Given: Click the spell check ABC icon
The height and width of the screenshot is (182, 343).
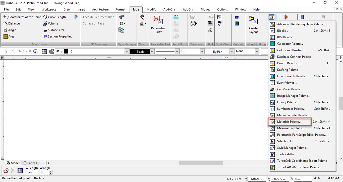Looking at the screenshot, I should point(220,23).
